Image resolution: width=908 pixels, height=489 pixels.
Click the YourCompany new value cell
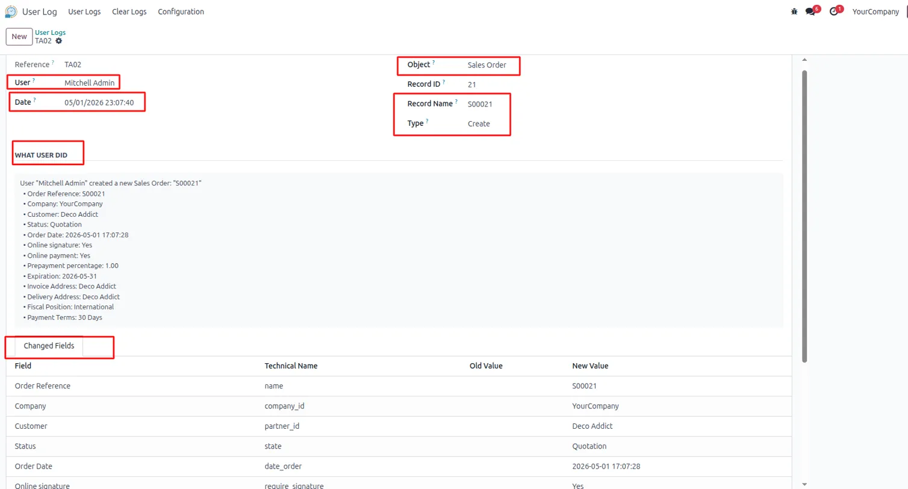click(595, 406)
